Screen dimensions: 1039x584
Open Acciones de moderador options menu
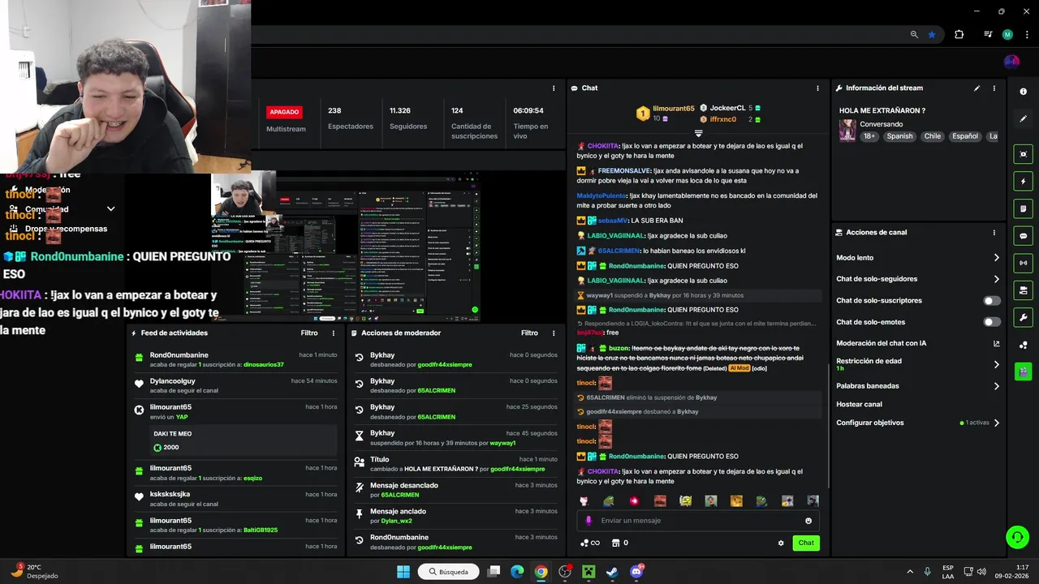click(554, 333)
